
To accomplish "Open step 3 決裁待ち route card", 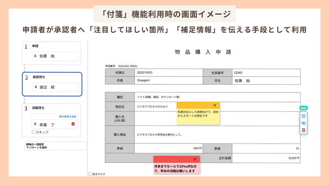I will 51,108.
